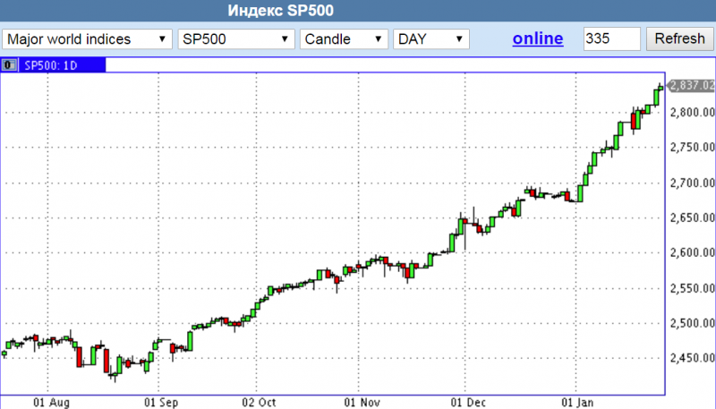The width and height of the screenshot is (716, 409).
Task: Open the Major world indices dropdown
Action: point(88,39)
